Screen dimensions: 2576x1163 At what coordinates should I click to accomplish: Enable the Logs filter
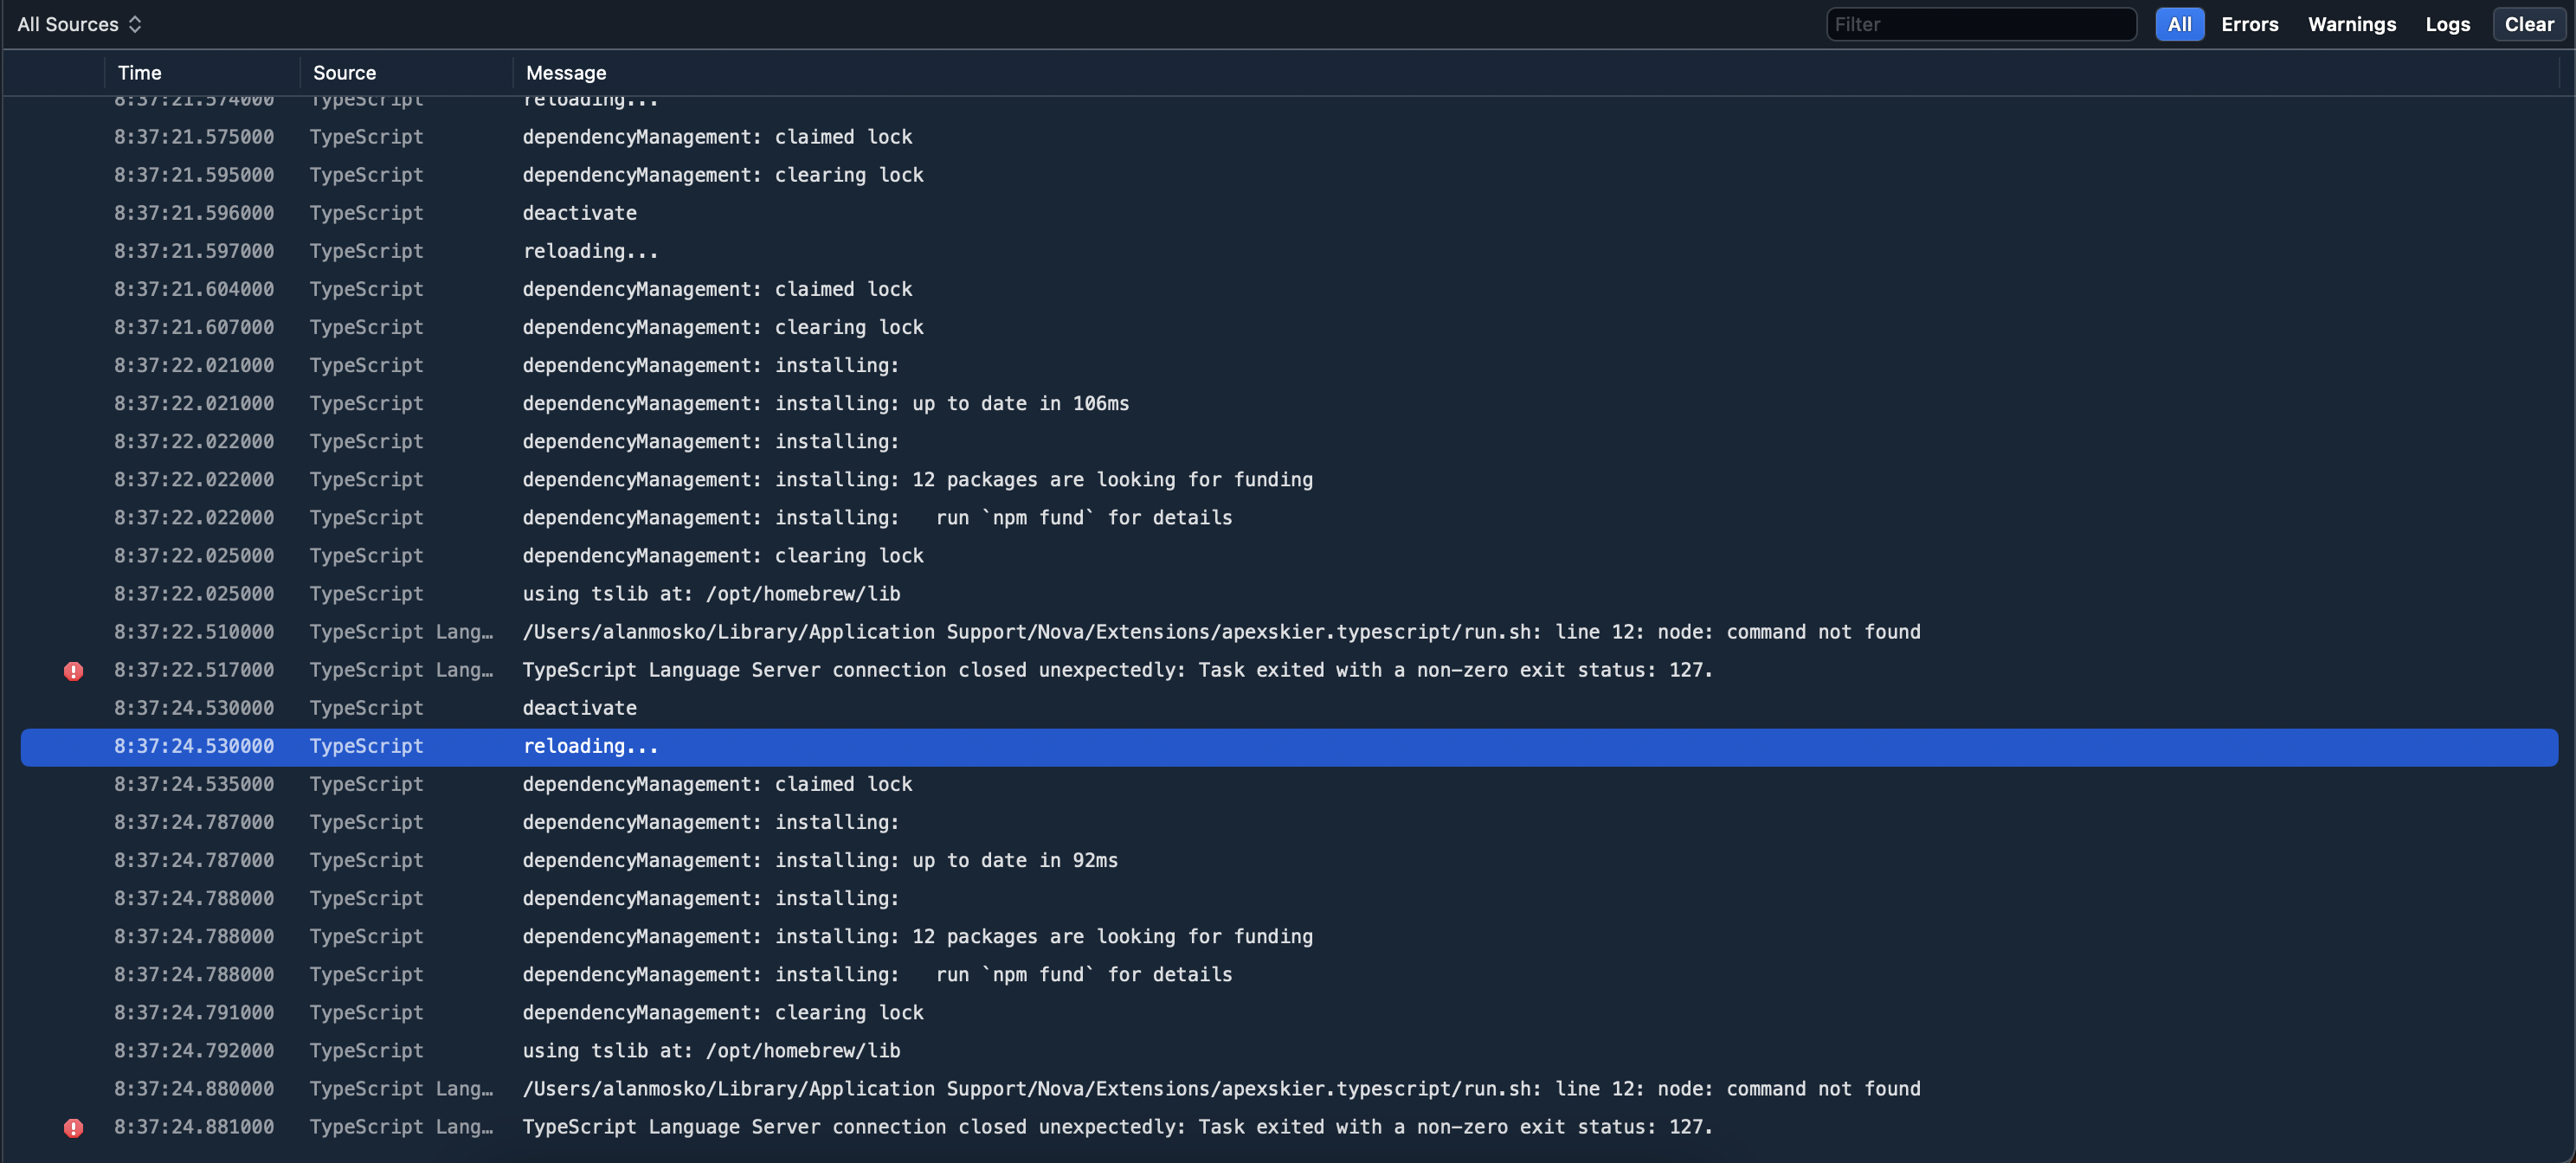(x=2447, y=24)
